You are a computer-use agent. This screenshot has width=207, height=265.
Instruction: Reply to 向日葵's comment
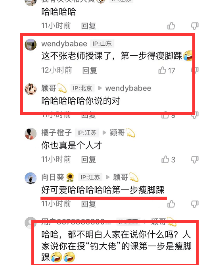click(x=88, y=204)
